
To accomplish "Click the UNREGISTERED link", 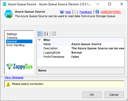I will click(111, 12).
